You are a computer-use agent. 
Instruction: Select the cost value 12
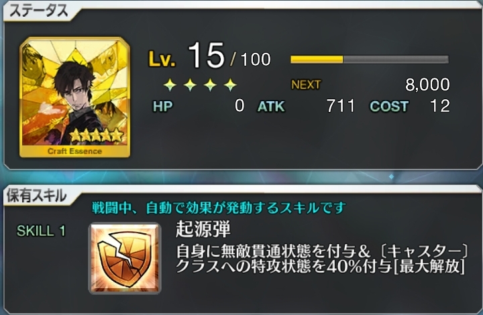pos(440,106)
